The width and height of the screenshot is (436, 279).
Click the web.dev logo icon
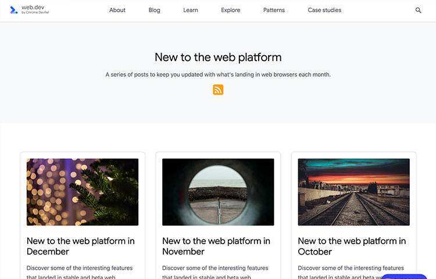pyautogui.click(x=13, y=10)
